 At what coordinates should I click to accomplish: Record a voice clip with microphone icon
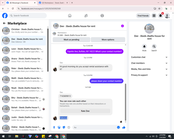(x=54, y=128)
